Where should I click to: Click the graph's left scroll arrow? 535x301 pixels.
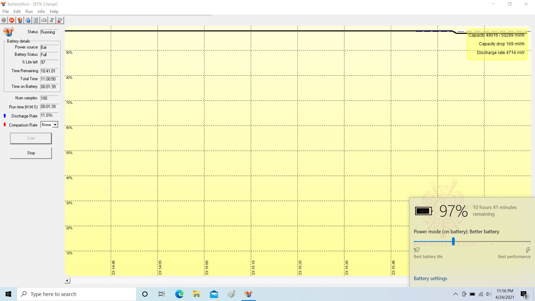[67, 281]
